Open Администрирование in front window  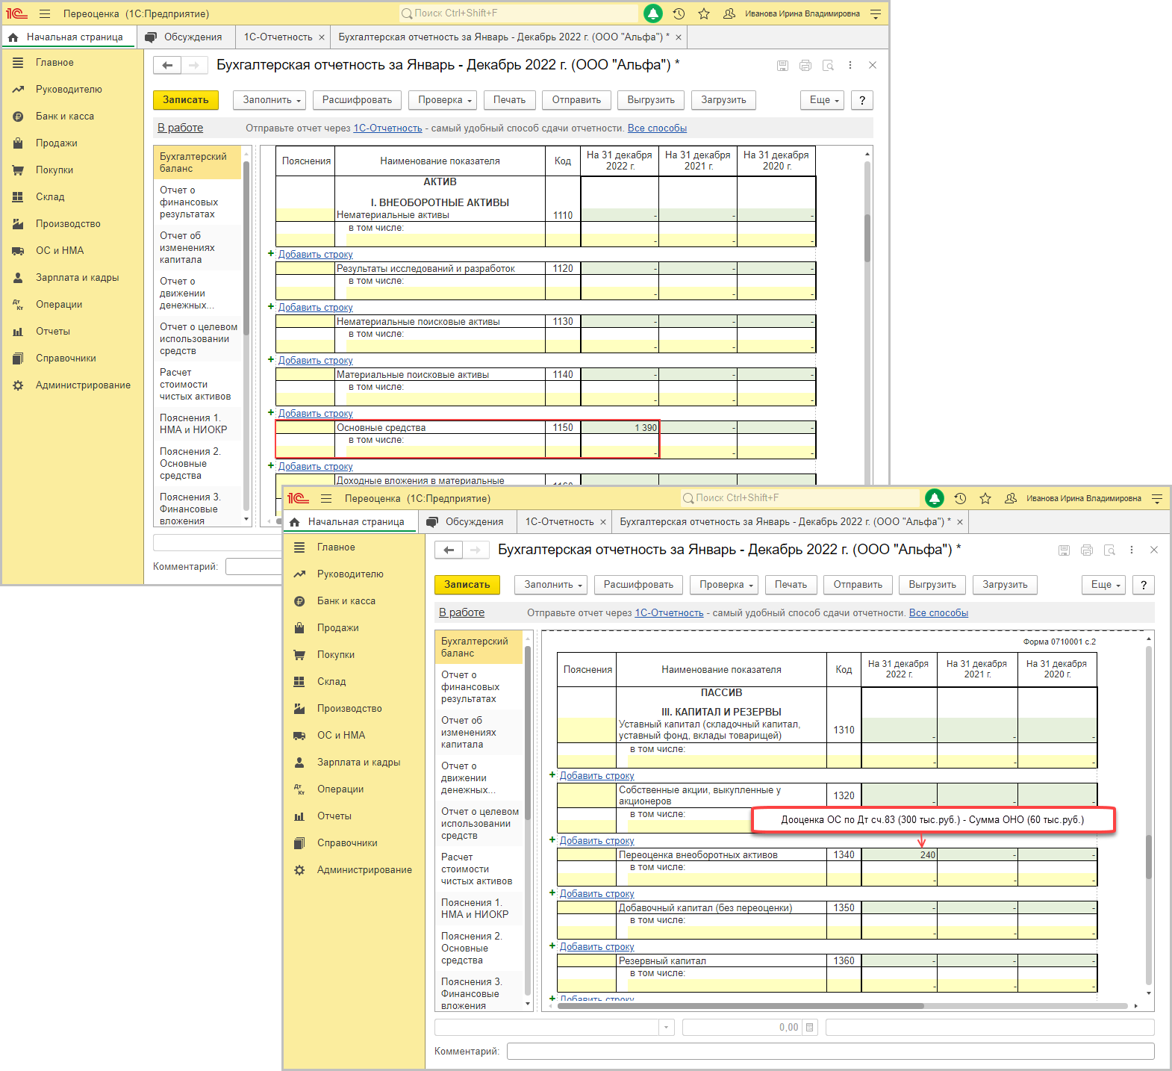[364, 869]
